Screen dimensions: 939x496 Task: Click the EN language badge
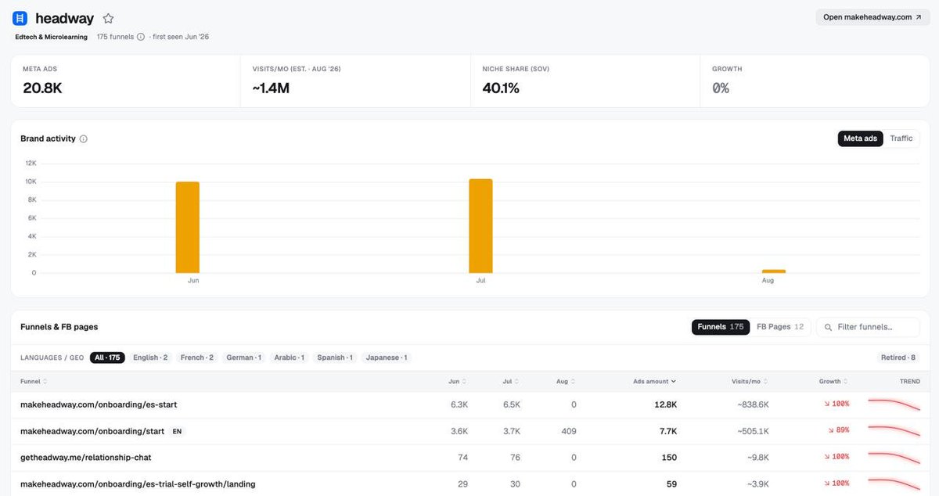tap(177, 431)
